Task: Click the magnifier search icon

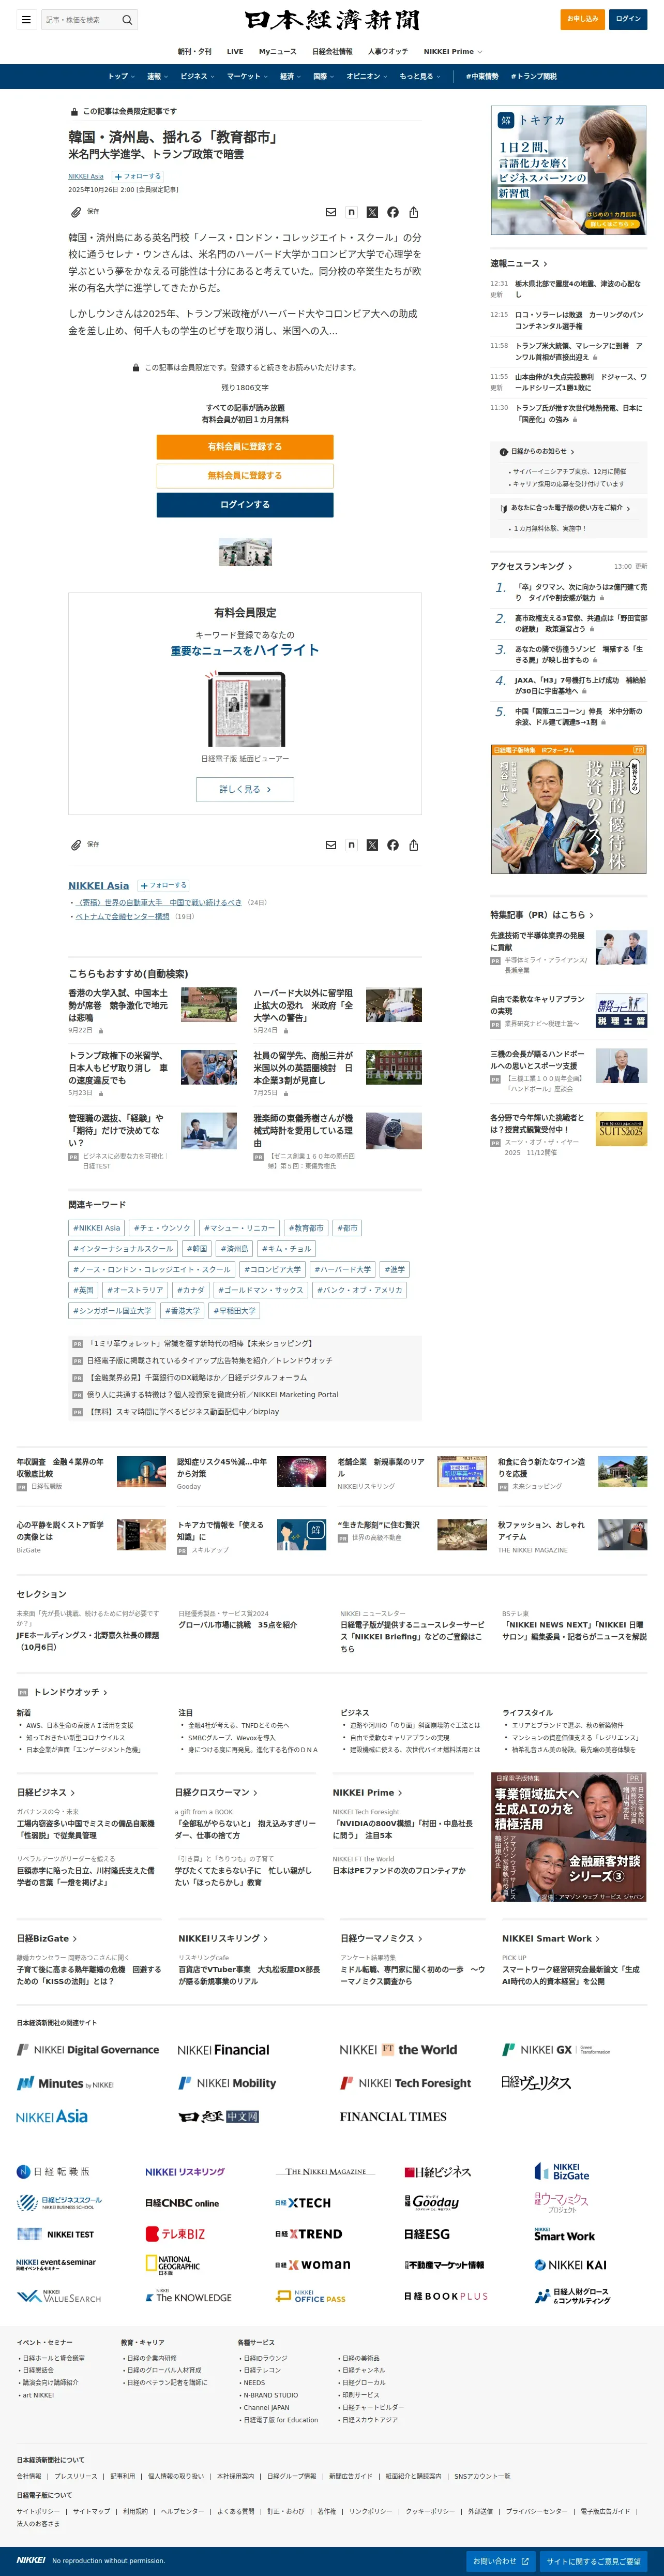Action: (x=127, y=19)
